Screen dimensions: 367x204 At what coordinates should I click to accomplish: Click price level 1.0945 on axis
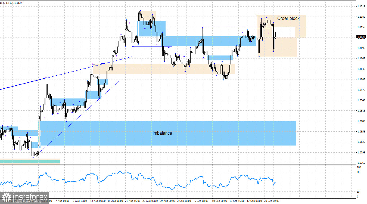(361, 100)
